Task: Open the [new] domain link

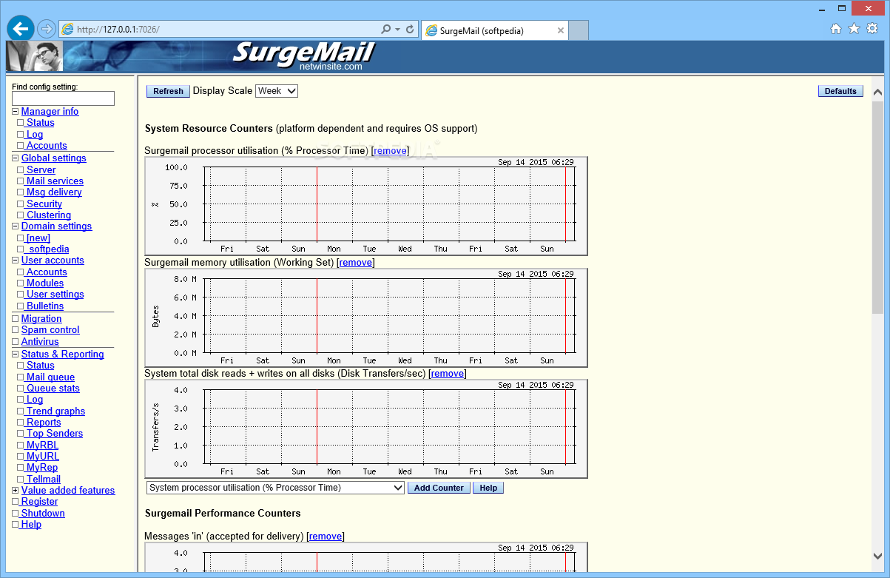Action: 38,238
